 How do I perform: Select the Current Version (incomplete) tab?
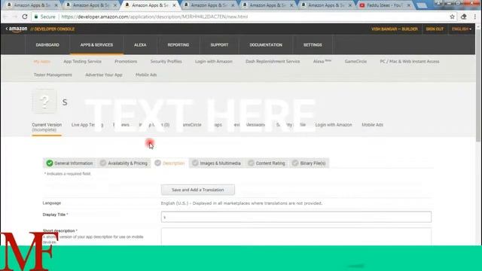coord(47,127)
